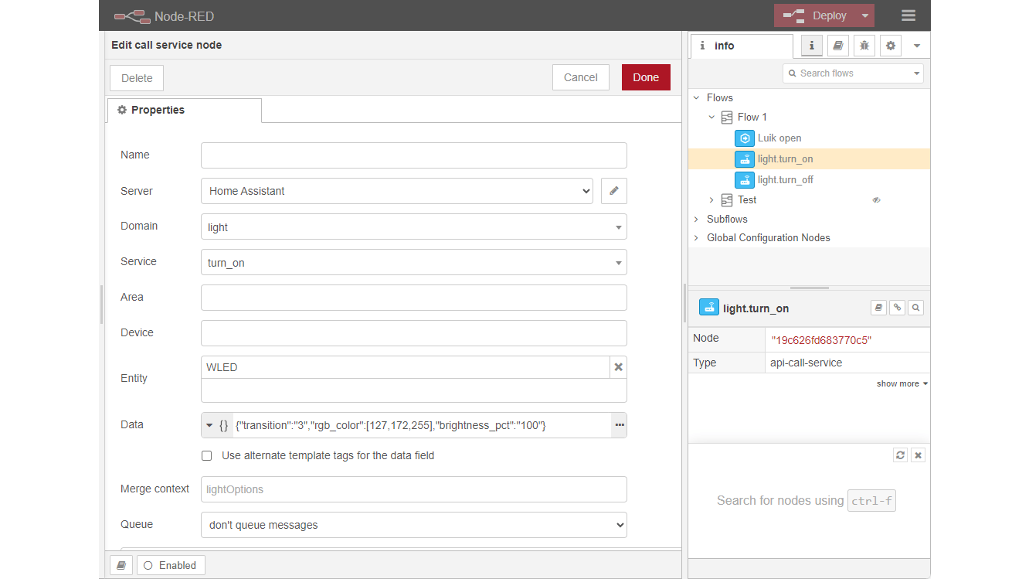Click the light.turn_on node icon in the tree

pos(745,159)
